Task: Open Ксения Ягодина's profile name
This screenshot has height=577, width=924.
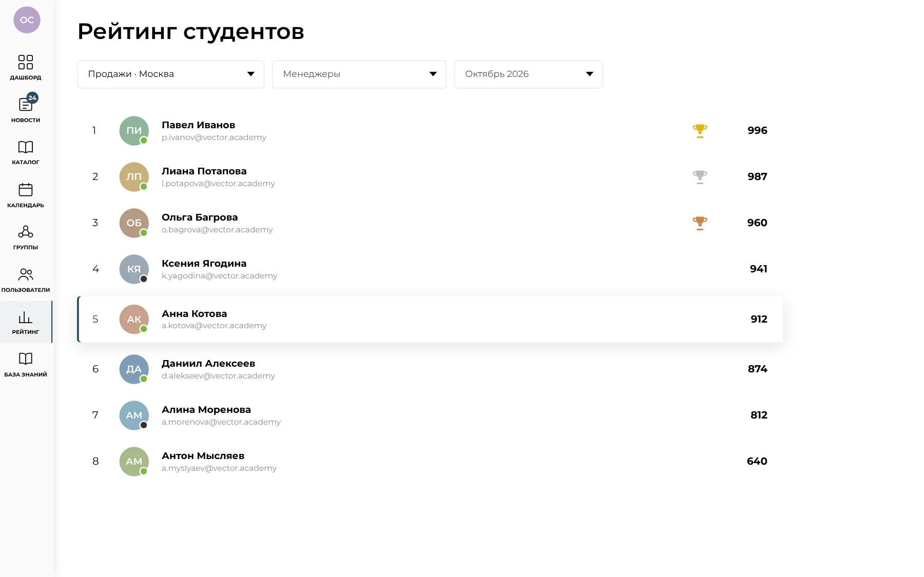Action: pyautogui.click(x=204, y=264)
